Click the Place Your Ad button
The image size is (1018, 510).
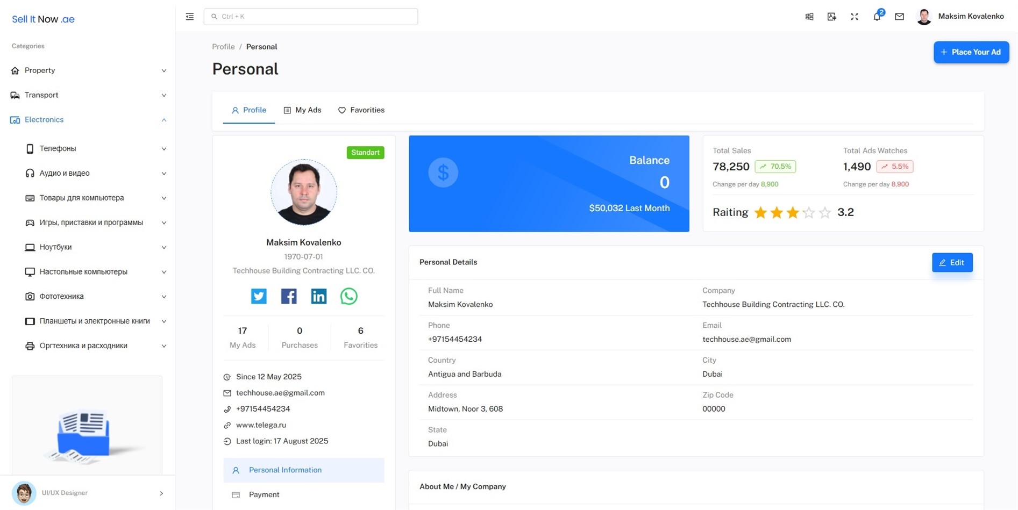pyautogui.click(x=971, y=52)
